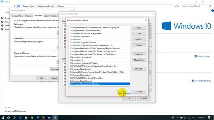
Task: Open the Windows Start menu
Action: pos(3,118)
